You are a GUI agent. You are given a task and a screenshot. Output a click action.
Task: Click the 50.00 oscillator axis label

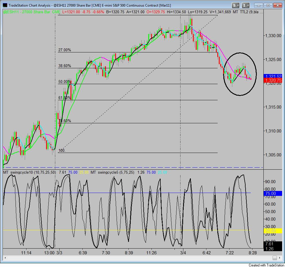point(270,212)
